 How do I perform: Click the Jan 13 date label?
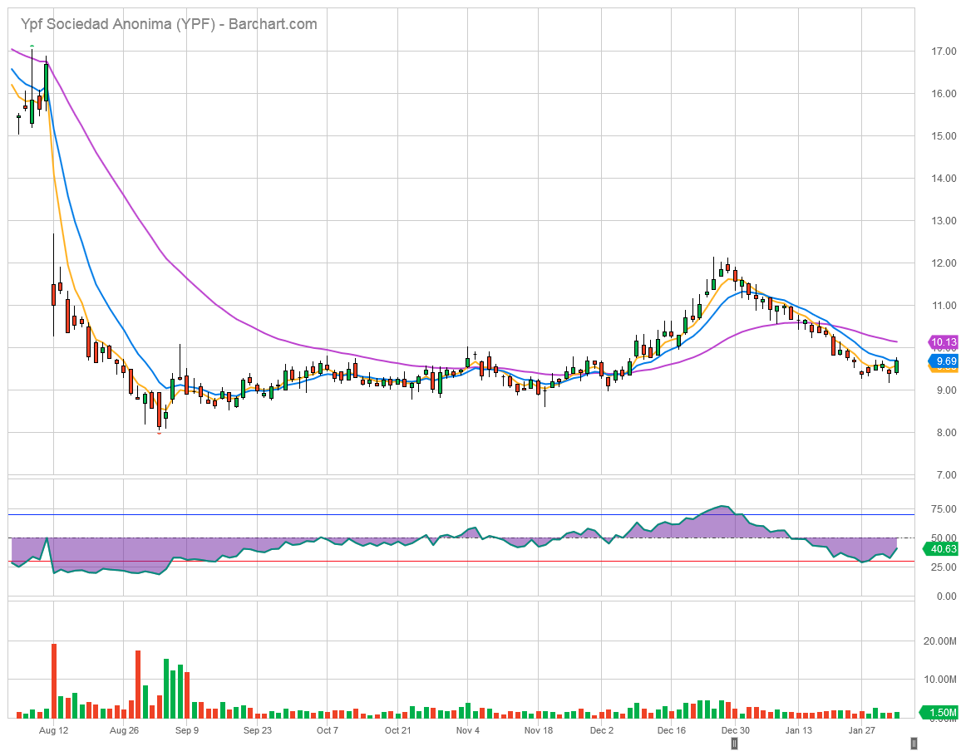coord(799,730)
